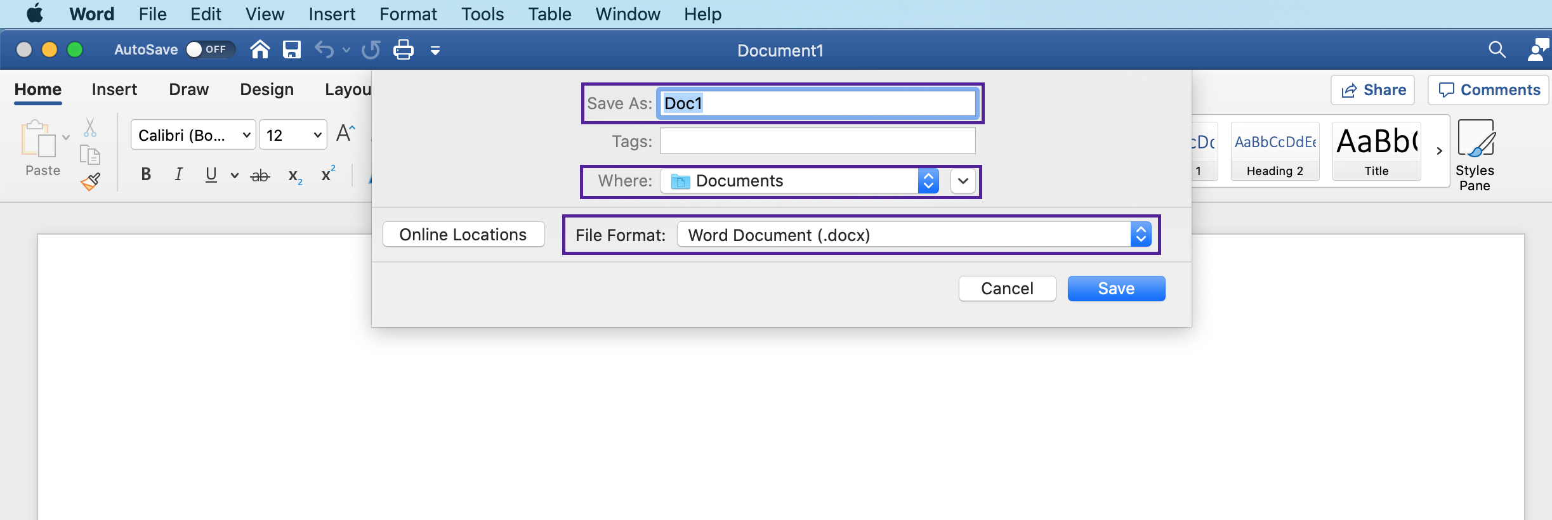Click the Search magnifier icon

(1497, 49)
